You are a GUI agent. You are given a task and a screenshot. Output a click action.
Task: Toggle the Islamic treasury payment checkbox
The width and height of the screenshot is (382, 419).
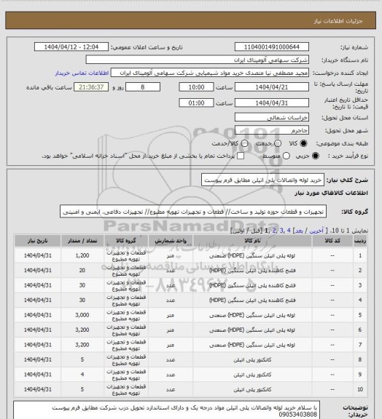pos(241,156)
